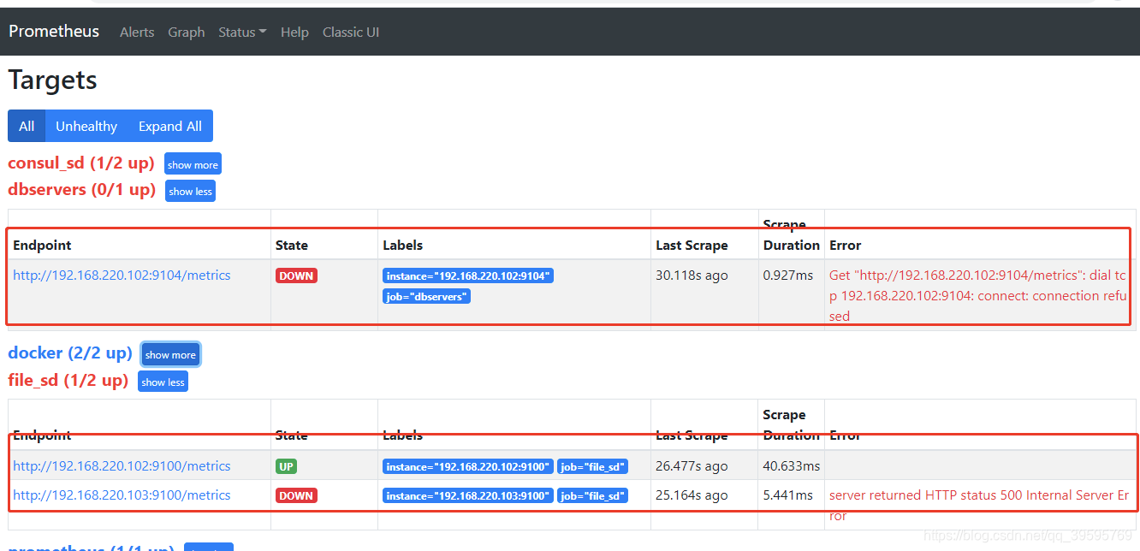Image resolution: width=1140 pixels, height=551 pixels.
Task: Open the consul_sd (1/2 up) heading link
Action: click(81, 163)
